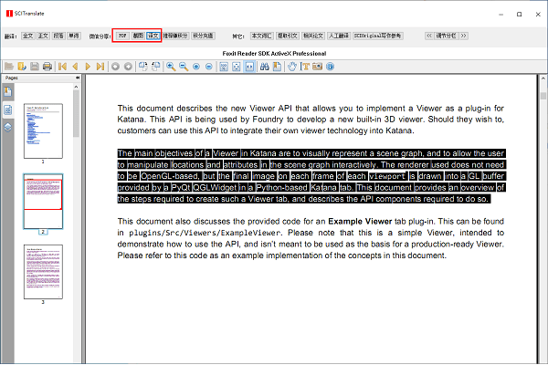Click the Zoom In magnifier icon

tap(169, 67)
